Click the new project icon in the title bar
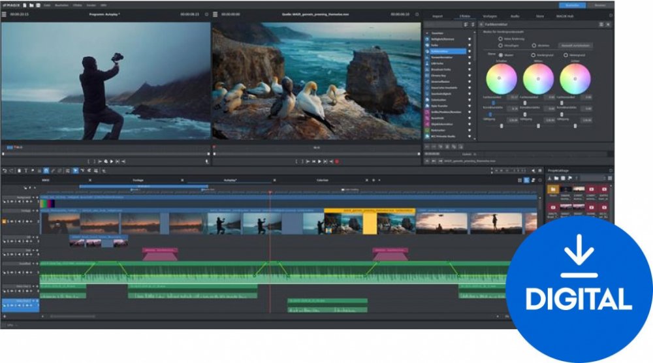This screenshot has height=363, width=653. click(25, 5)
